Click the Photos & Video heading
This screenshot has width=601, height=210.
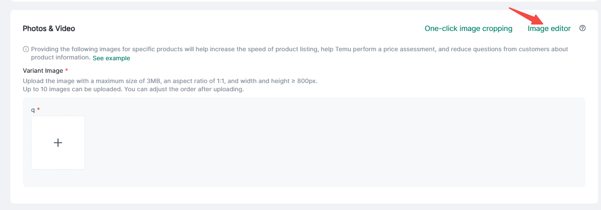49,28
